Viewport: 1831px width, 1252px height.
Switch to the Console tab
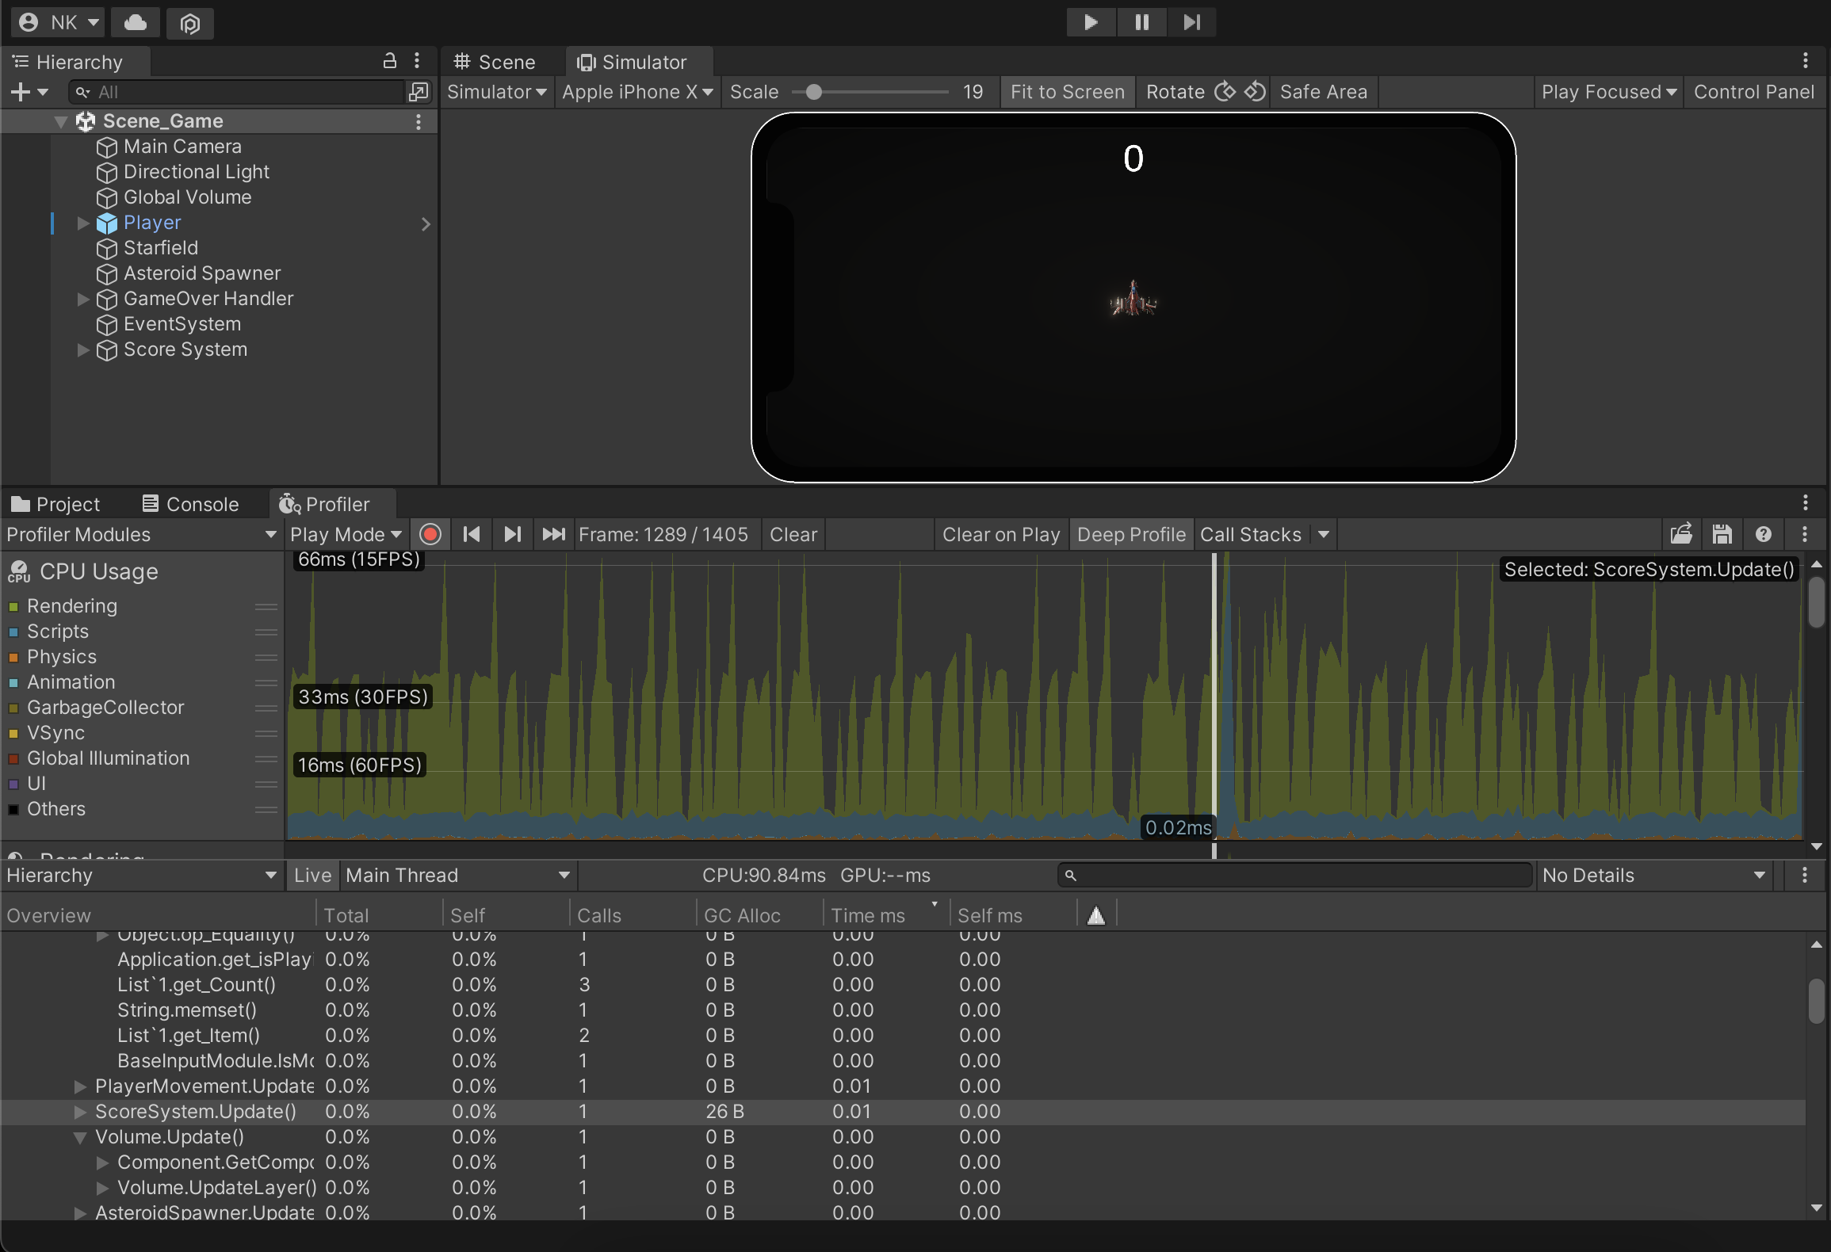[x=191, y=504]
